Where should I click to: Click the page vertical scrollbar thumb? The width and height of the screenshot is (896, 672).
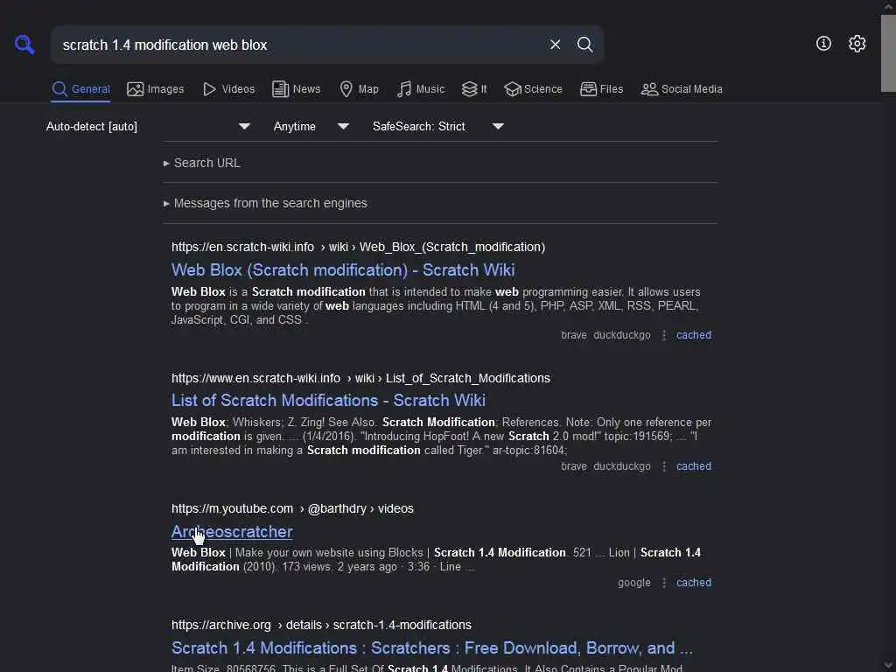pos(888,52)
